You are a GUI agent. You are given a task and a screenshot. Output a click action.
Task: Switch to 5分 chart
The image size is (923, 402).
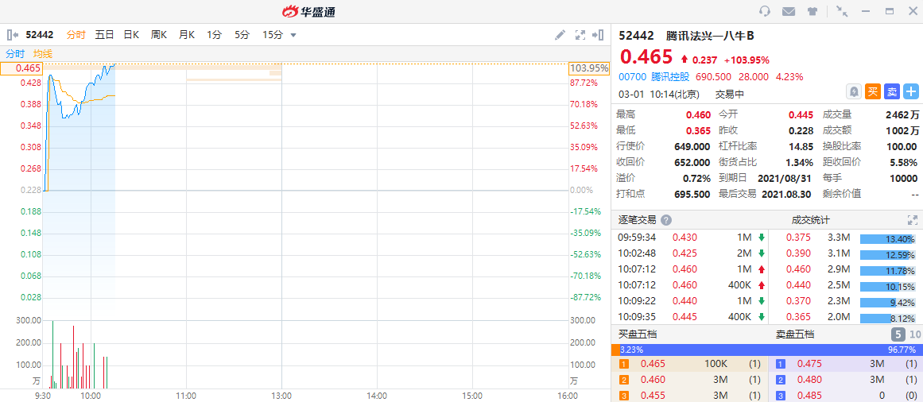(242, 35)
